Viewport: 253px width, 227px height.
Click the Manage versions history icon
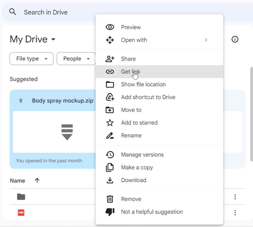click(x=110, y=155)
